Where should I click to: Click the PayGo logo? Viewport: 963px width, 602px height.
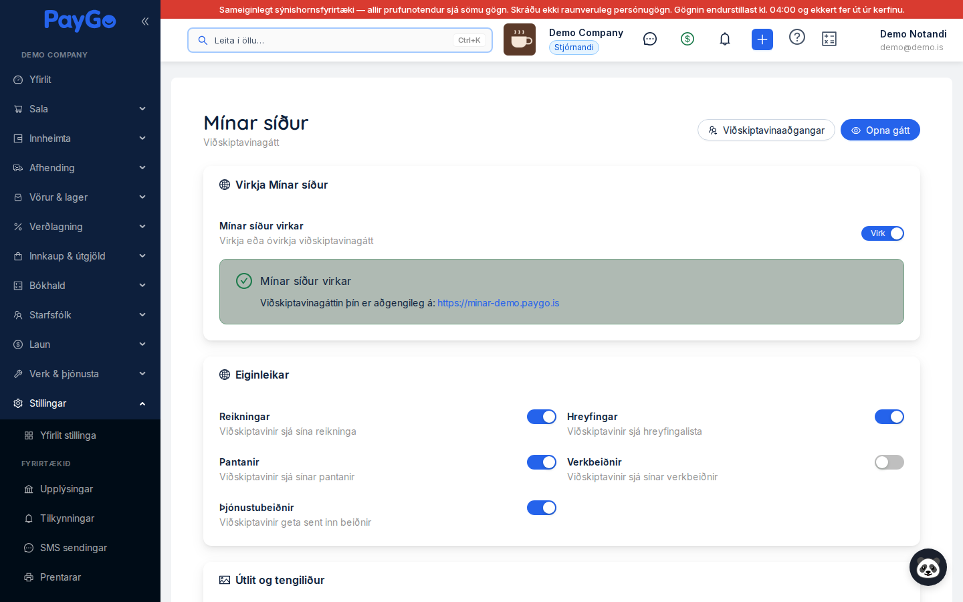point(80,21)
